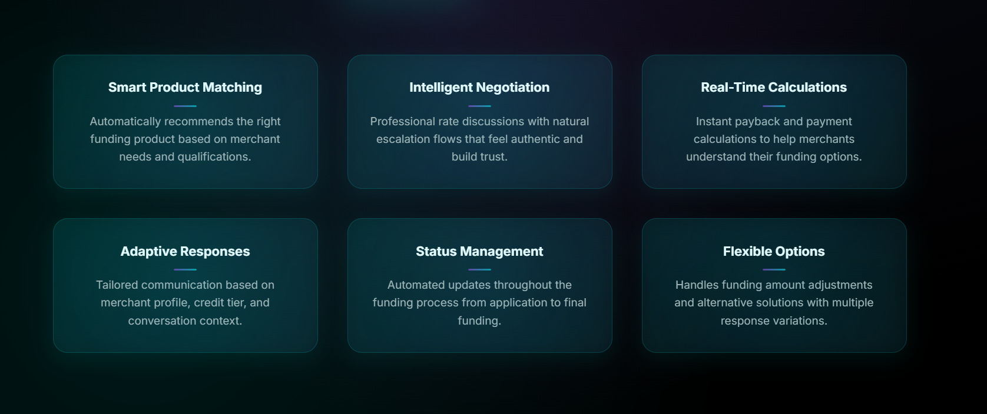
Task: Click the accent divider under Smart Product Matching
Action: (185, 106)
